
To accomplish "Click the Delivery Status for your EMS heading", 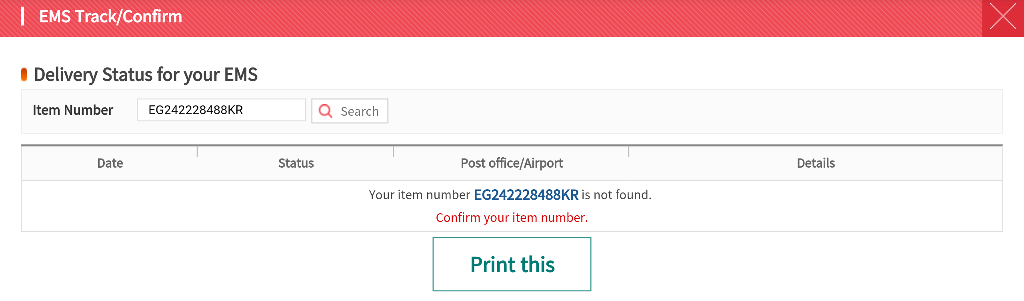I will coord(146,75).
